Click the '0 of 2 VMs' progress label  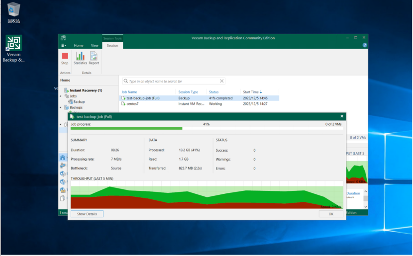pos(333,124)
